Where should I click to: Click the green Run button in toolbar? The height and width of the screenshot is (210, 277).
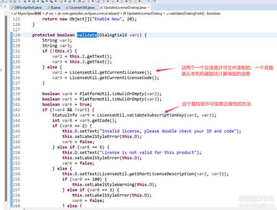[x=34, y=1]
